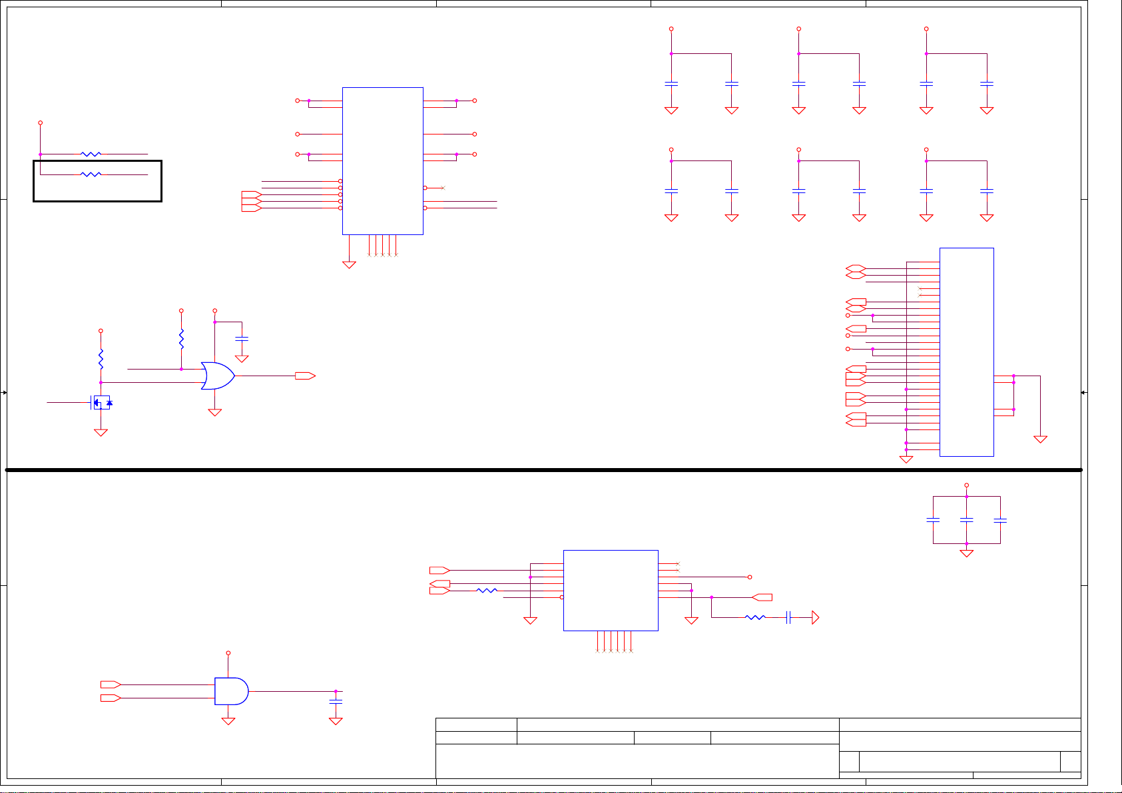1122x793 pixels.
Task: Select the input resistor left of the bottom IC
Action: pos(487,590)
